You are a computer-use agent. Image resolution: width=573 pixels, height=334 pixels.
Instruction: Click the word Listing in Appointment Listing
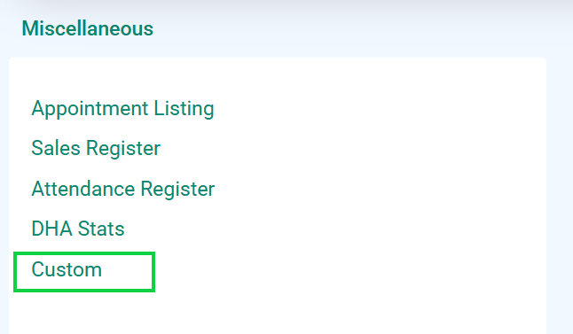point(184,109)
